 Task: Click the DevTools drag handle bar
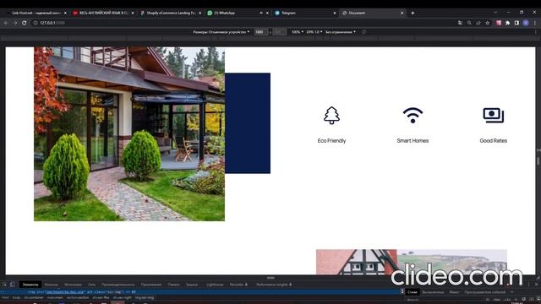[270, 278]
